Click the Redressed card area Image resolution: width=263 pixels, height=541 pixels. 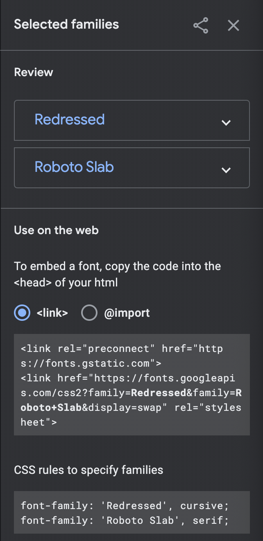(131, 120)
